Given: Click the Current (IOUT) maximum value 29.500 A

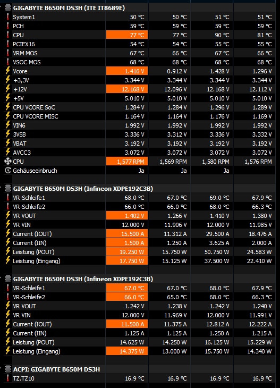Looking at the screenshot, I should tap(218, 234).
